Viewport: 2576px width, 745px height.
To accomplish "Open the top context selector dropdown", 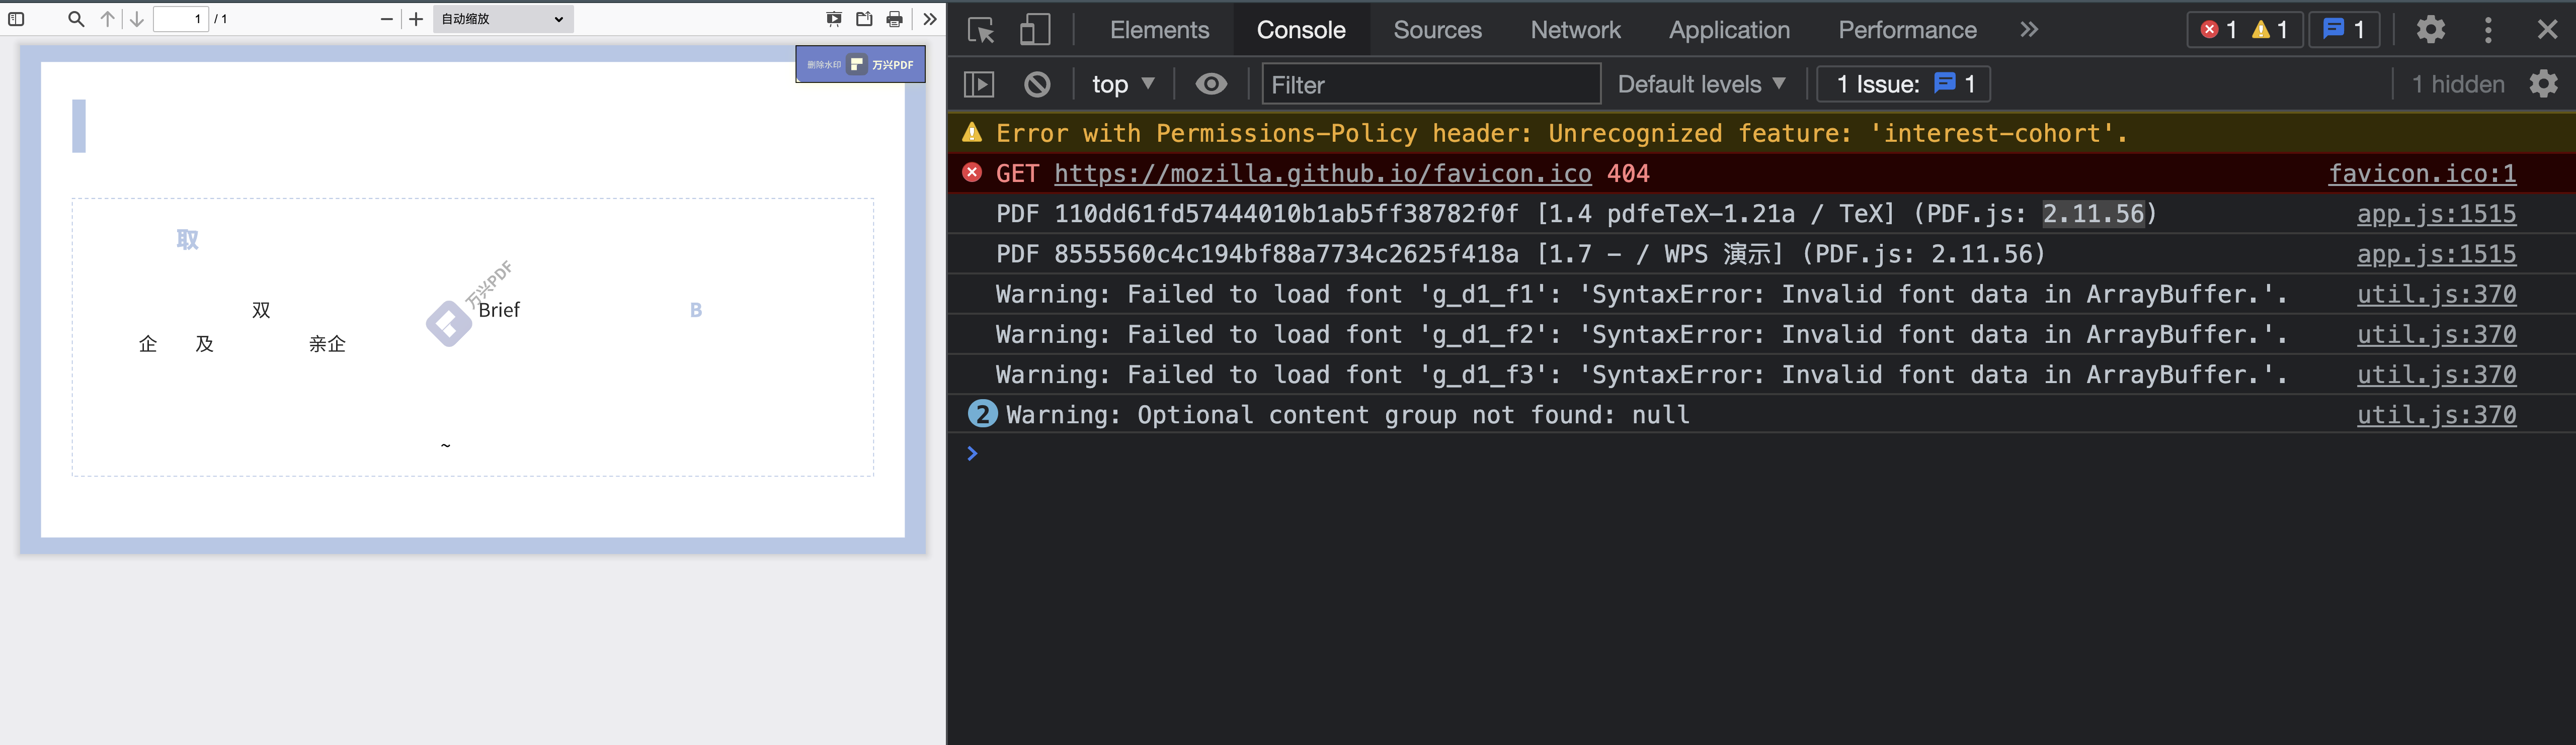I will point(1122,85).
